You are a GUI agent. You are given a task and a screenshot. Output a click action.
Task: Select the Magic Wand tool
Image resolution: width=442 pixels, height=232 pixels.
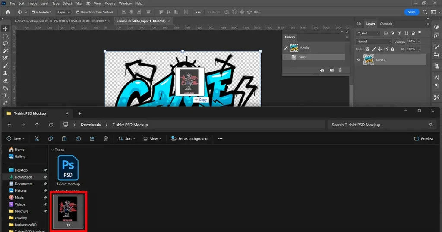point(5,51)
